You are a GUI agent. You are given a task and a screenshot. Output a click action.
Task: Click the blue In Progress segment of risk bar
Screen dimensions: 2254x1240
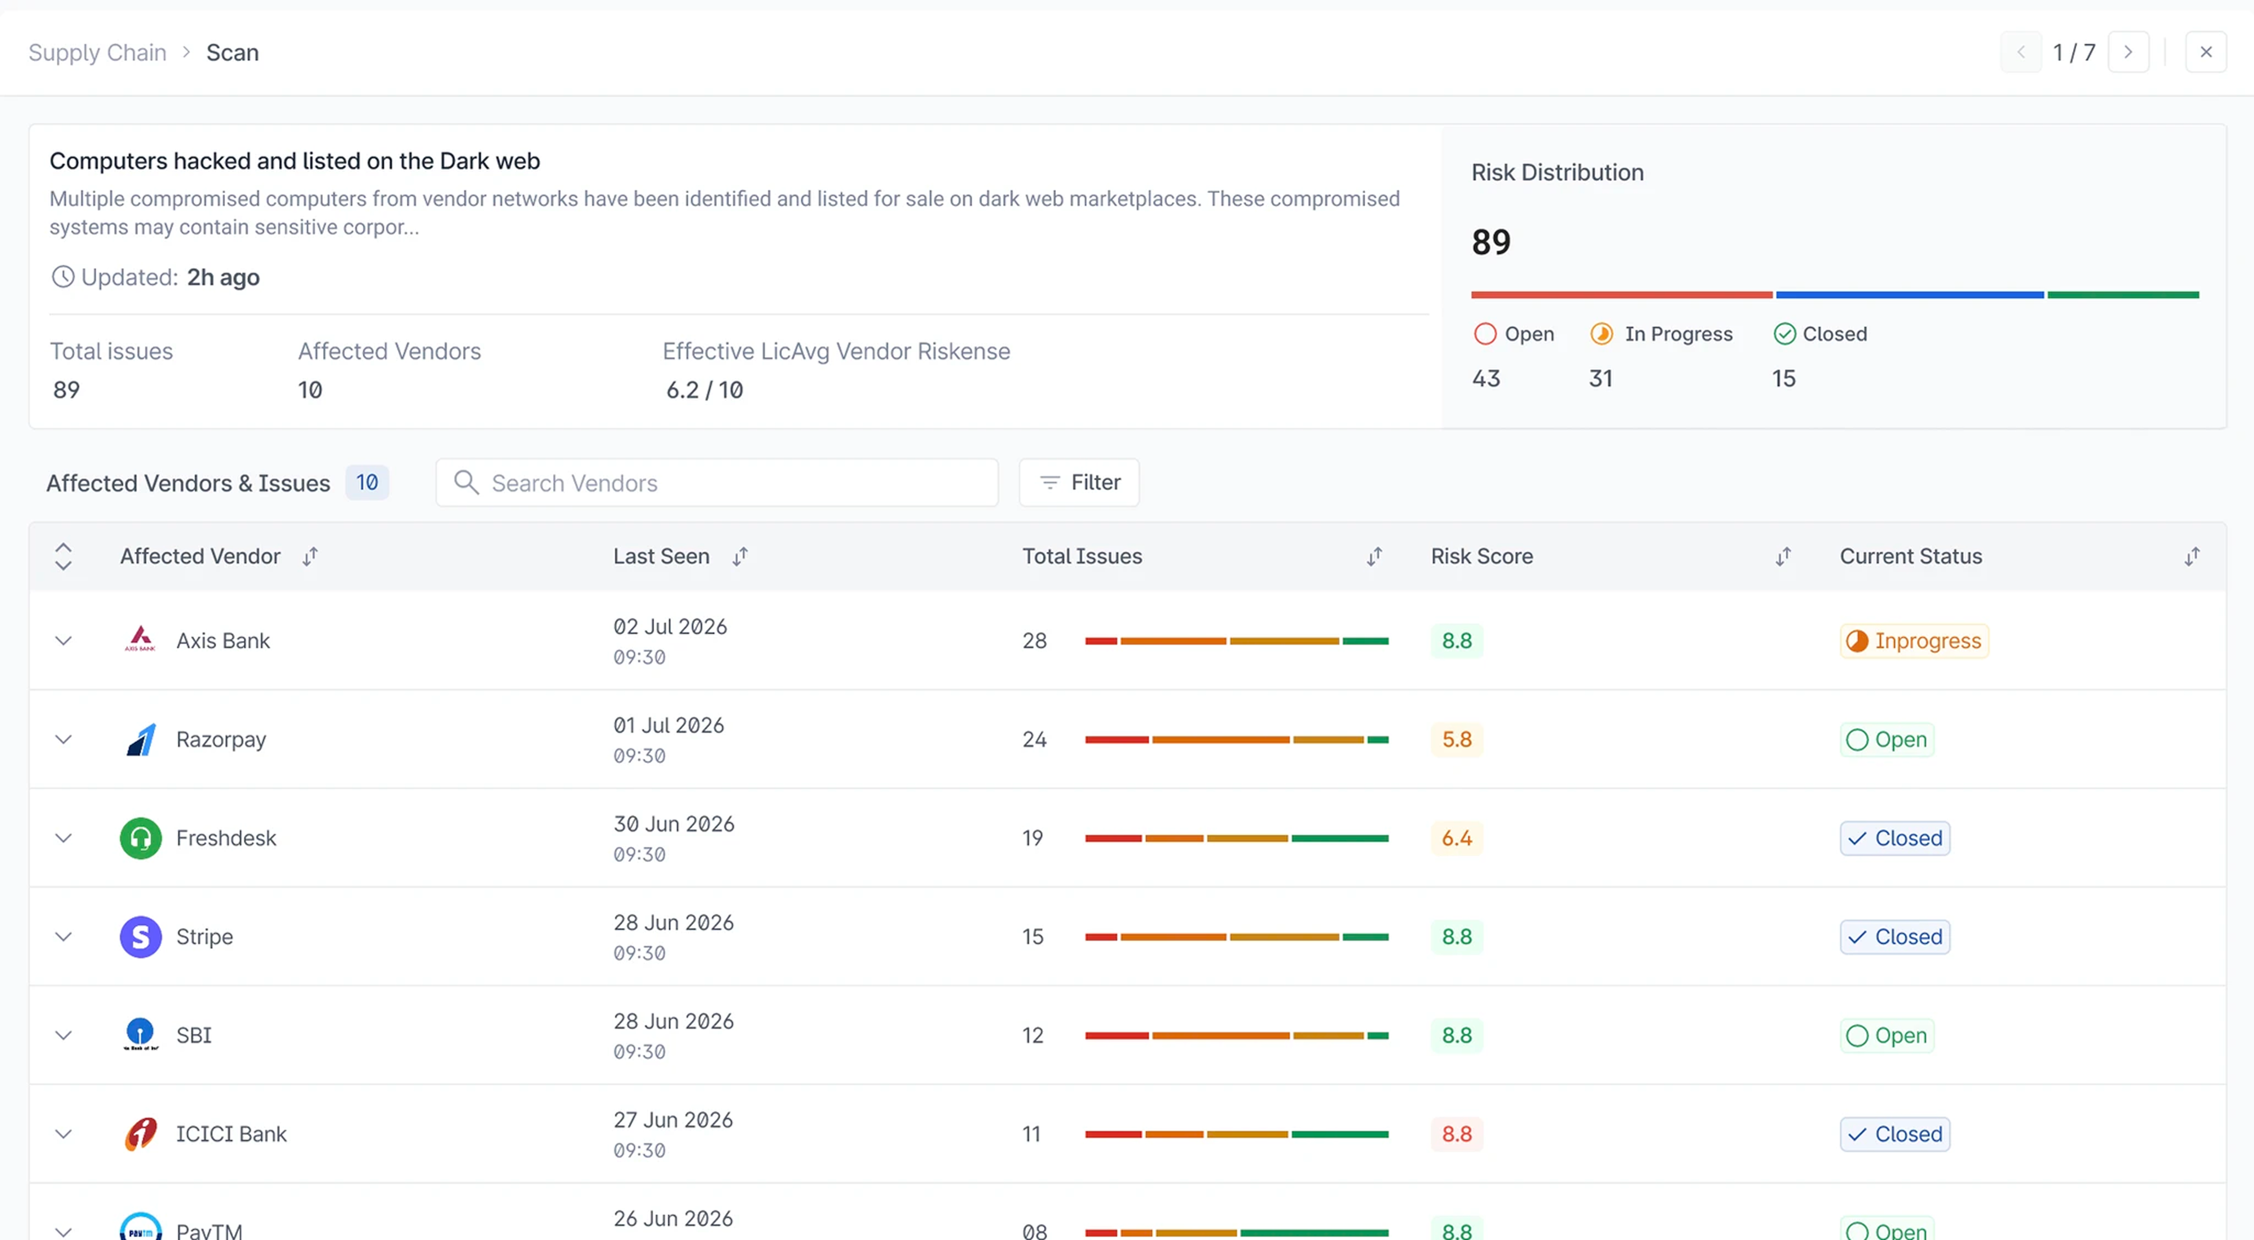click(x=1910, y=295)
